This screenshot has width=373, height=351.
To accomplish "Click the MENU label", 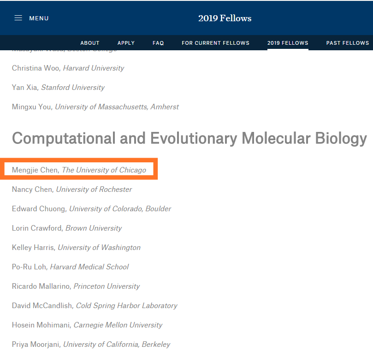I will pos(39,18).
